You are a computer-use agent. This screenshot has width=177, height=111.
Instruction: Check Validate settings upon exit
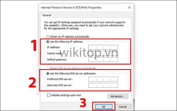click(49, 95)
